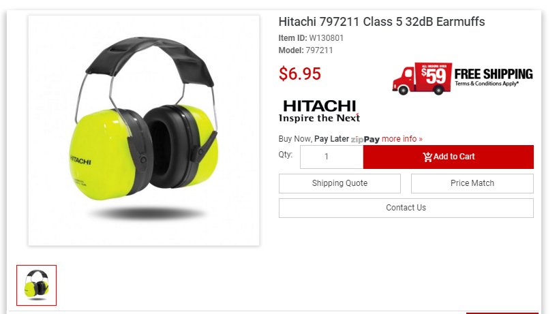Open the zipPay more info link
This screenshot has width=559, height=314.
tap(402, 139)
